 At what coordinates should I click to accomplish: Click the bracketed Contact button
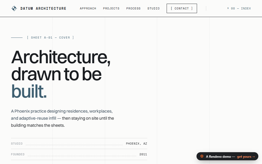pos(182,8)
